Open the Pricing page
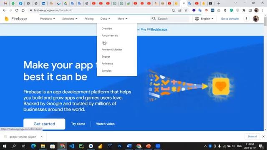Viewport: 267px width, 150px height. (x=89, y=19)
